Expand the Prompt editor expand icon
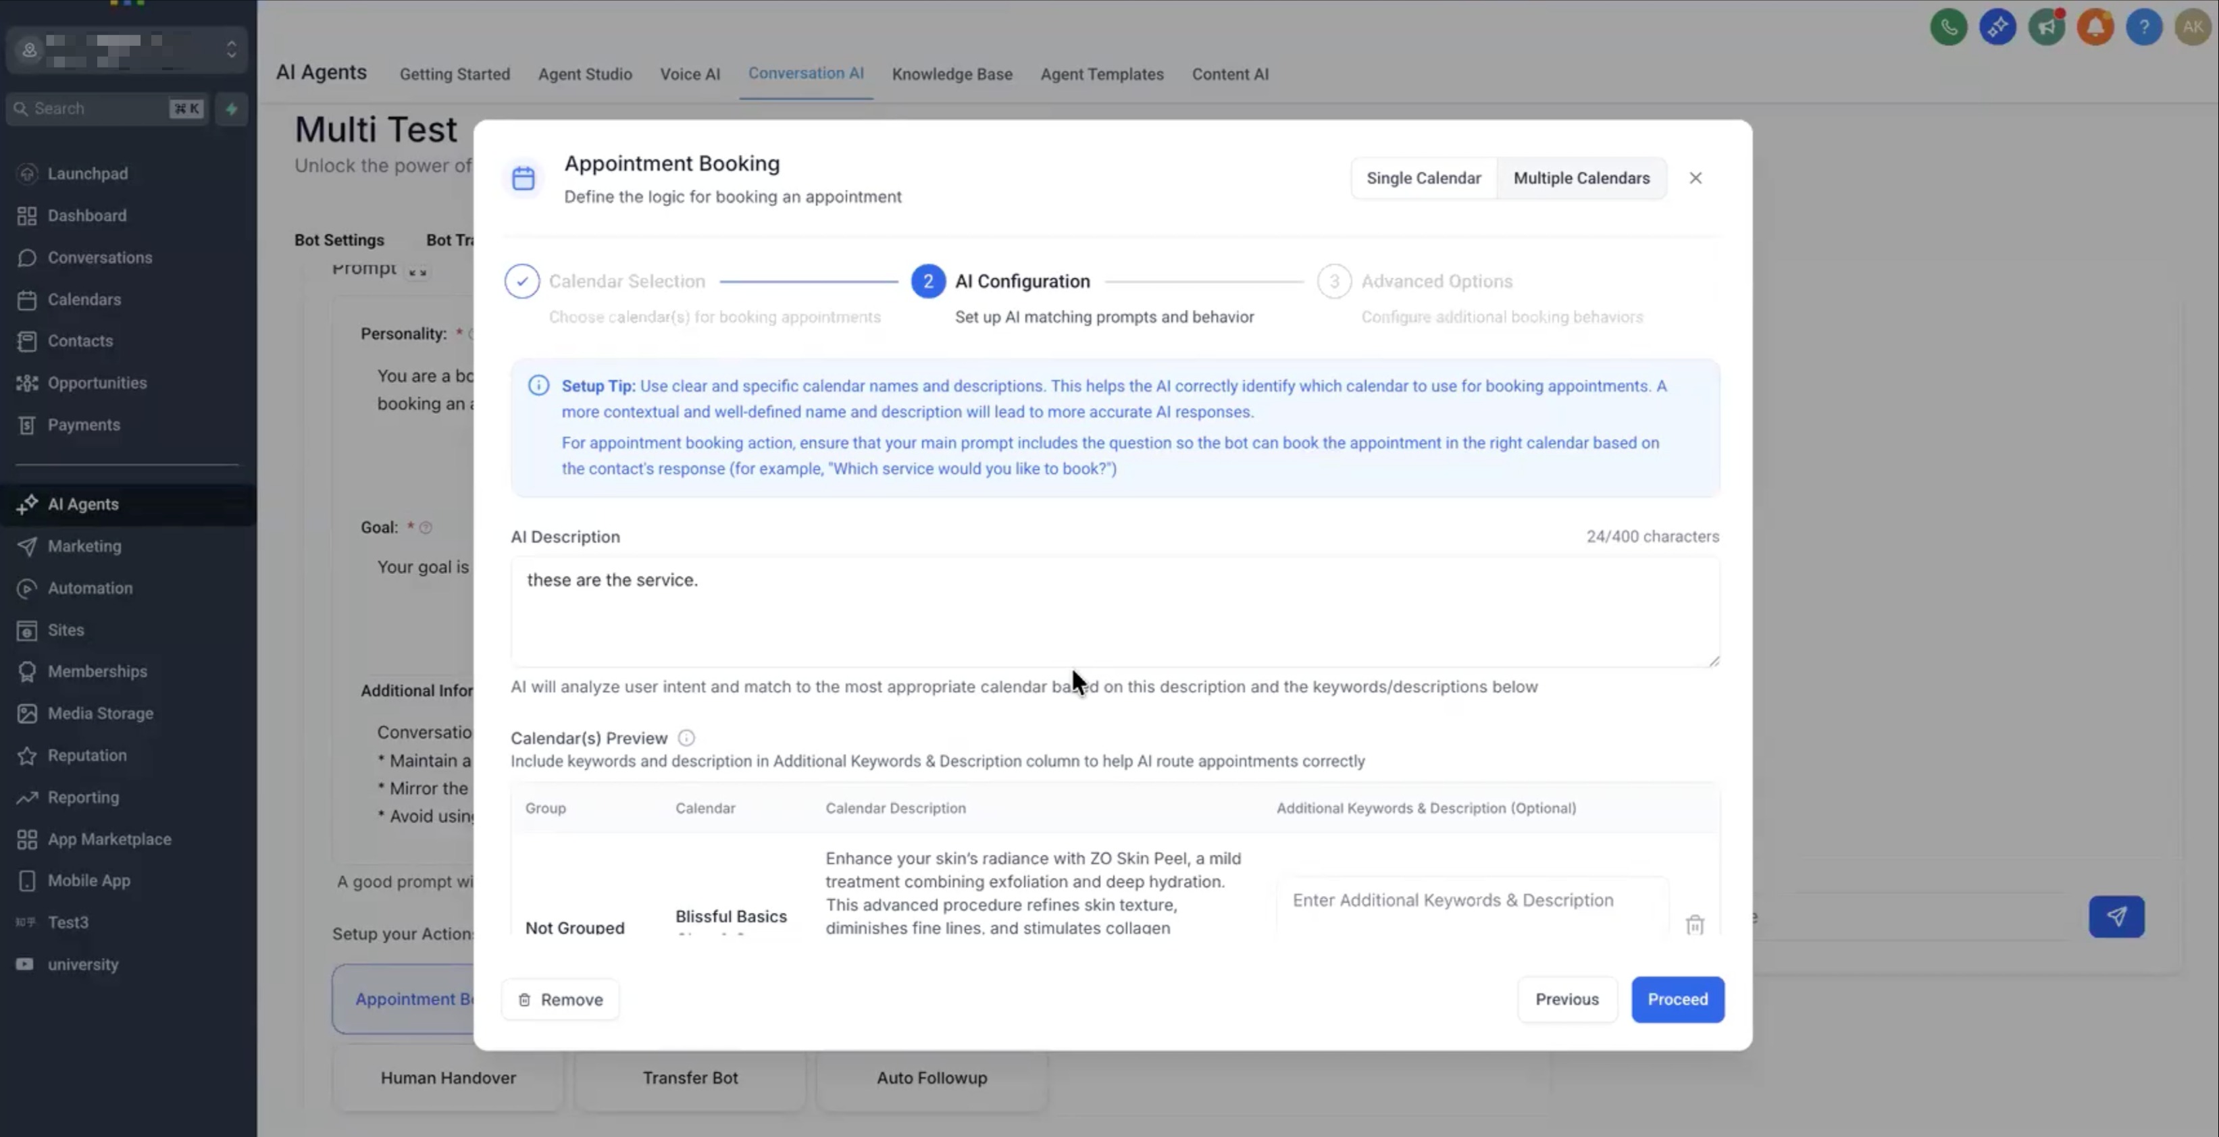The height and width of the screenshot is (1137, 2219). click(417, 272)
